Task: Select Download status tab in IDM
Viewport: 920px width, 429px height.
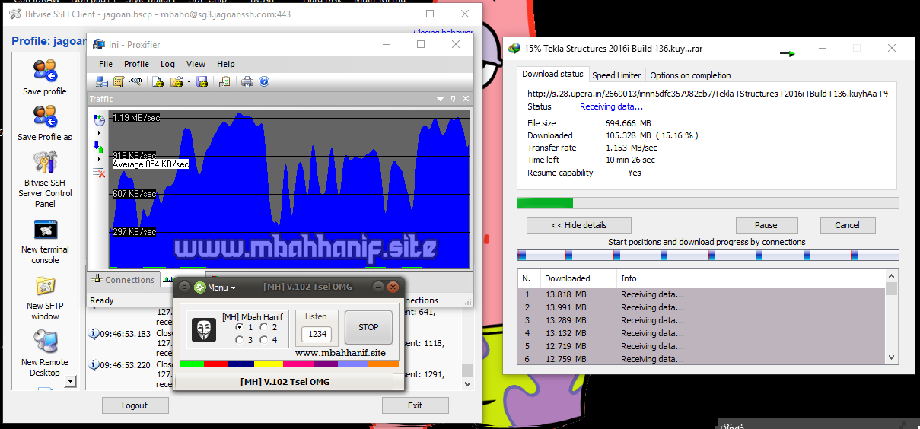Action: pos(552,74)
